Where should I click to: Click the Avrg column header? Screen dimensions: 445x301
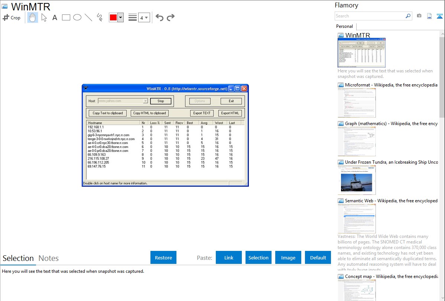pos(206,123)
